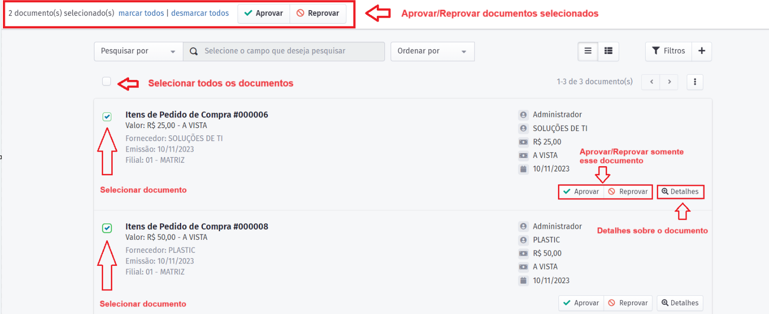The height and width of the screenshot is (314, 769).
Task: Open Detalhes for order #000006
Action: pos(680,192)
